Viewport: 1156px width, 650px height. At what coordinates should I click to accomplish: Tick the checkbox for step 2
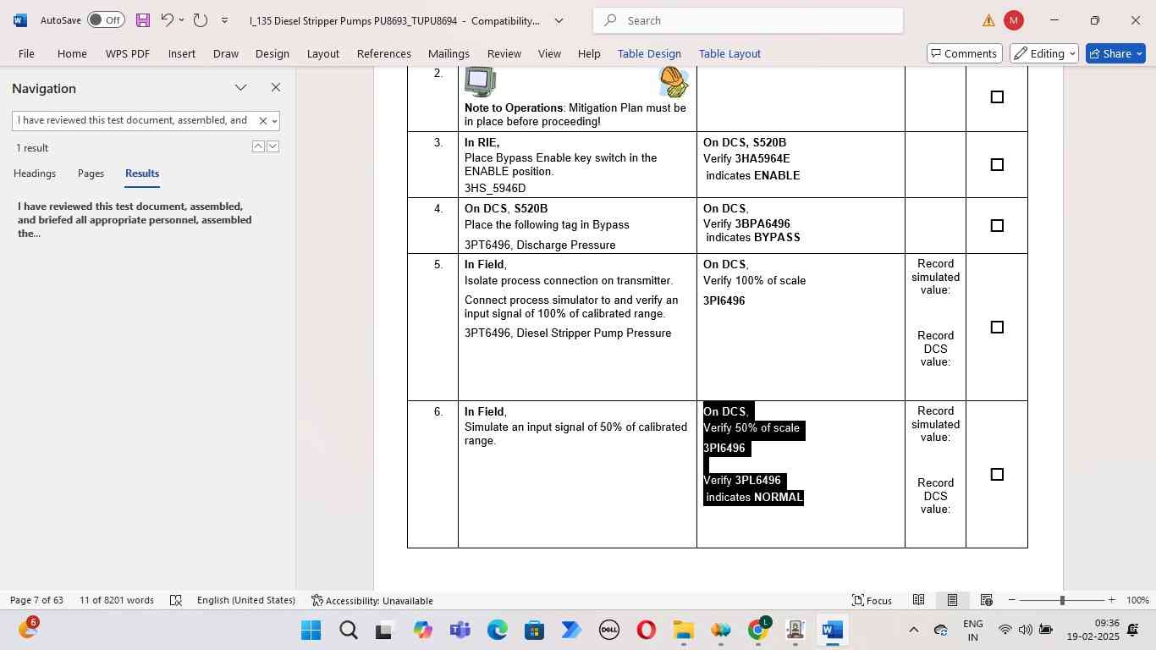tap(997, 97)
